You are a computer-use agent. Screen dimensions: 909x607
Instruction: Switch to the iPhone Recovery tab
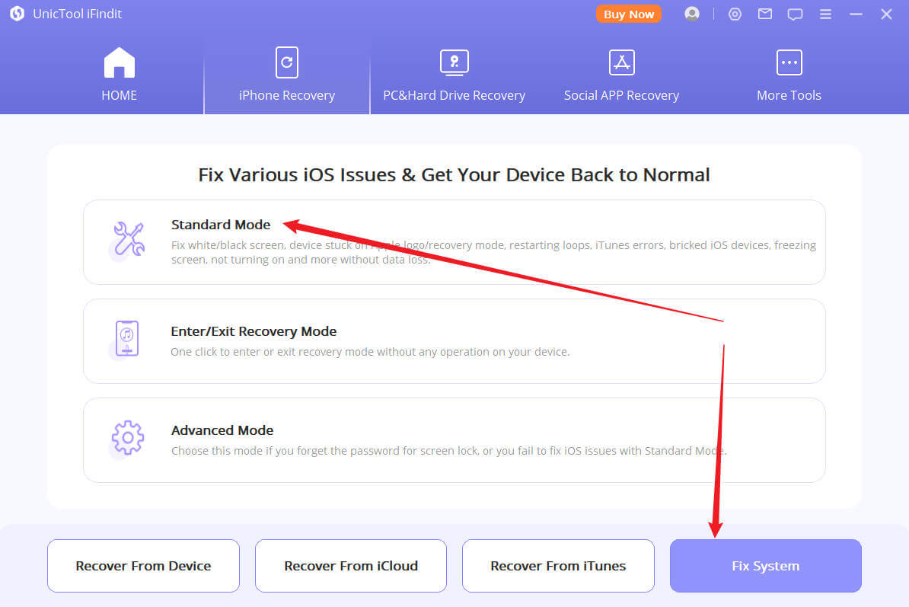click(287, 75)
